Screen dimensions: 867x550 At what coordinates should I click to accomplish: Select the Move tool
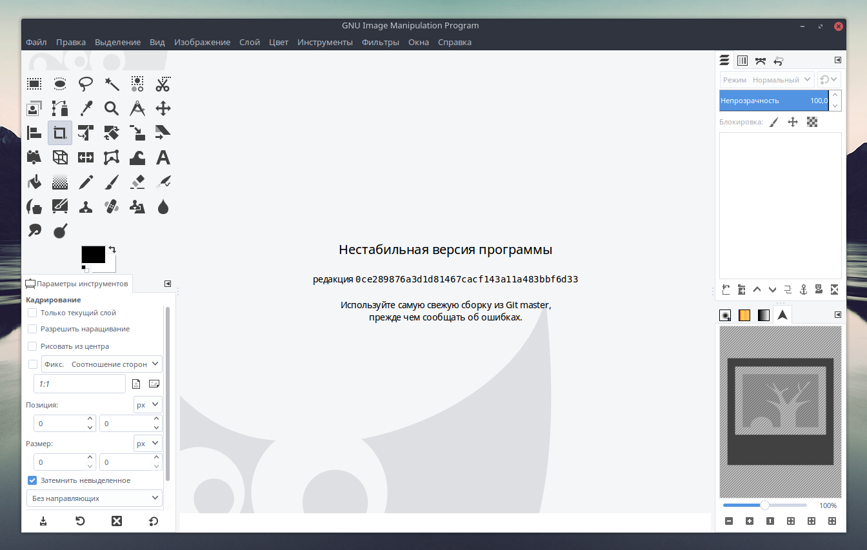point(163,108)
